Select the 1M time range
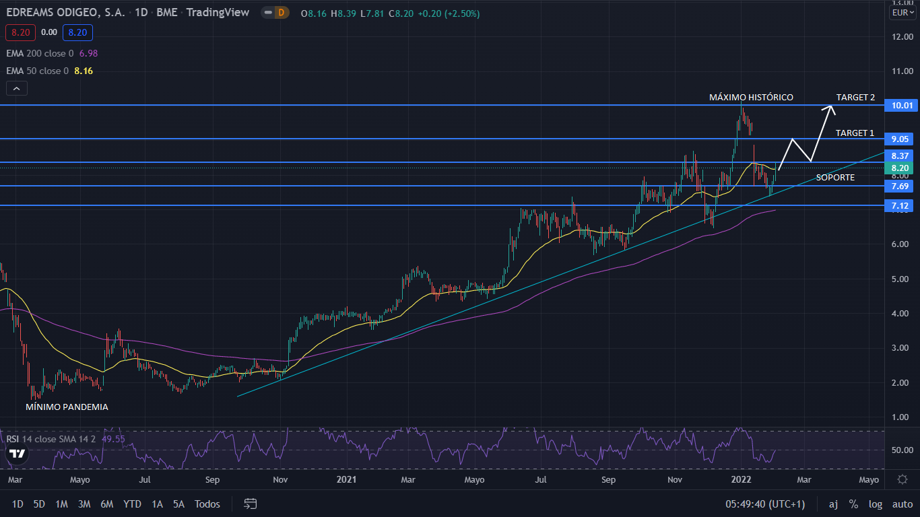This screenshot has height=517, width=920. 61,504
